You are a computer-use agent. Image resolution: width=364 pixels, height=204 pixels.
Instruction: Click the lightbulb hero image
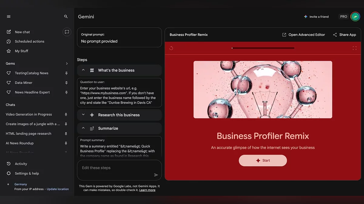coord(263,89)
